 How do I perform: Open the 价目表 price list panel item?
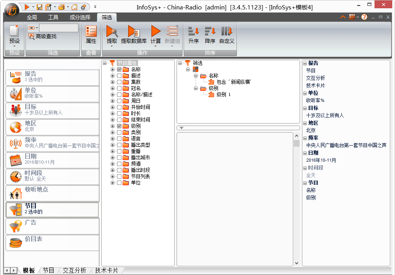point(52,243)
